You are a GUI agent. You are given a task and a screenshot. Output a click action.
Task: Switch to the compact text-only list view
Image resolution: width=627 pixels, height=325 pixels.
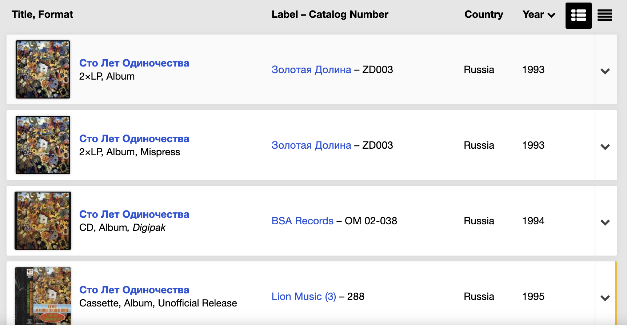point(604,16)
